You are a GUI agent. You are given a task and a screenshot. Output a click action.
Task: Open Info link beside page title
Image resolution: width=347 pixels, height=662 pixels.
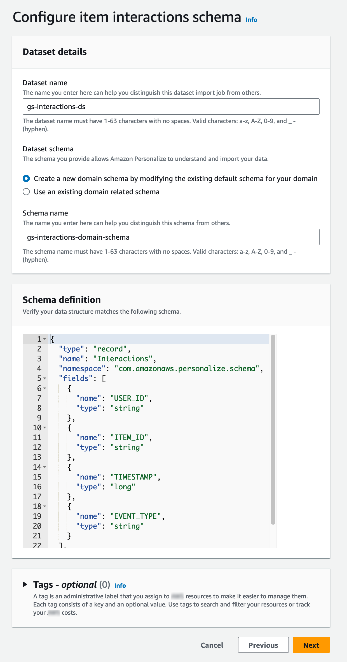251,20
